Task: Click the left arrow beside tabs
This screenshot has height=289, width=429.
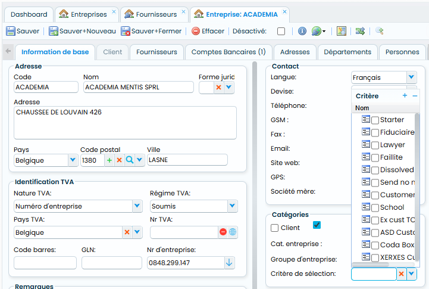Action: [8, 51]
